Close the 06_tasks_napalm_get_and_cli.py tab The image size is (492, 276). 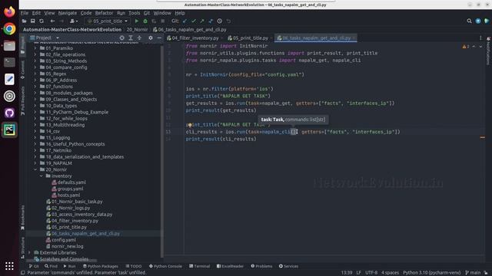[x=354, y=38]
